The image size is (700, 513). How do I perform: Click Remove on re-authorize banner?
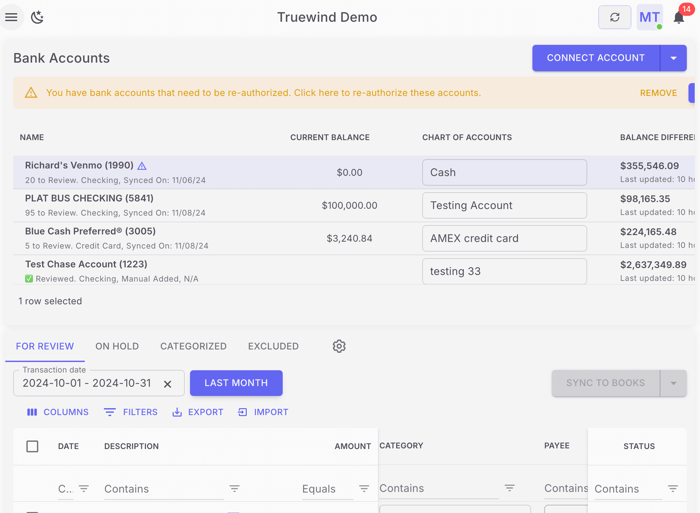658,93
